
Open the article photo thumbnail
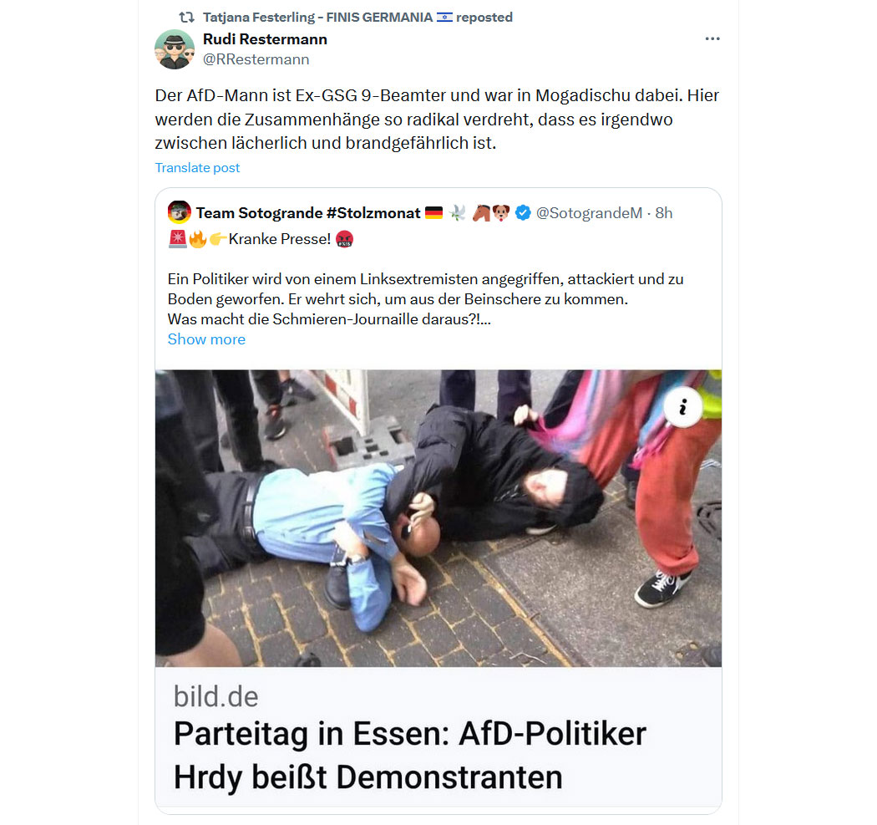point(438,518)
